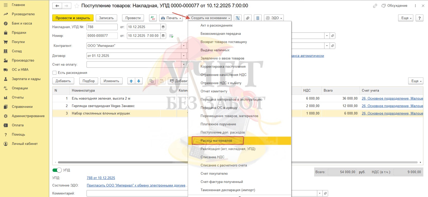Open the Руководителю section

(x=23, y=14)
